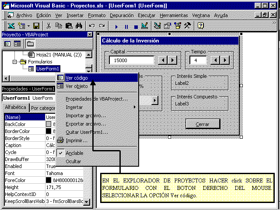Click the Tiempo text box showing 4
The image size is (280, 210).
click(x=198, y=60)
